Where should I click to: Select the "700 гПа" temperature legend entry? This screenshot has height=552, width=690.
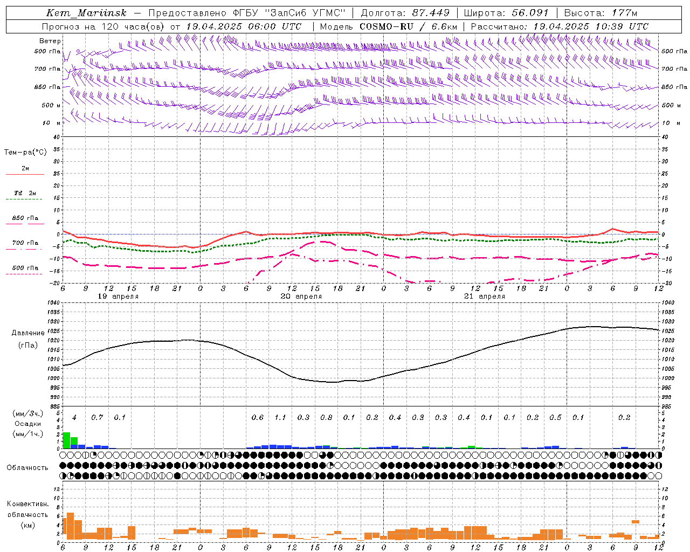pyautogui.click(x=25, y=243)
